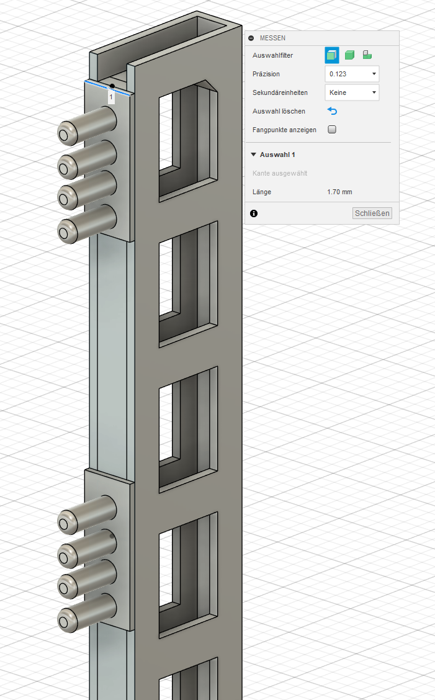Clear selection with the blue undo arrow
The image size is (435, 700).
(332, 111)
